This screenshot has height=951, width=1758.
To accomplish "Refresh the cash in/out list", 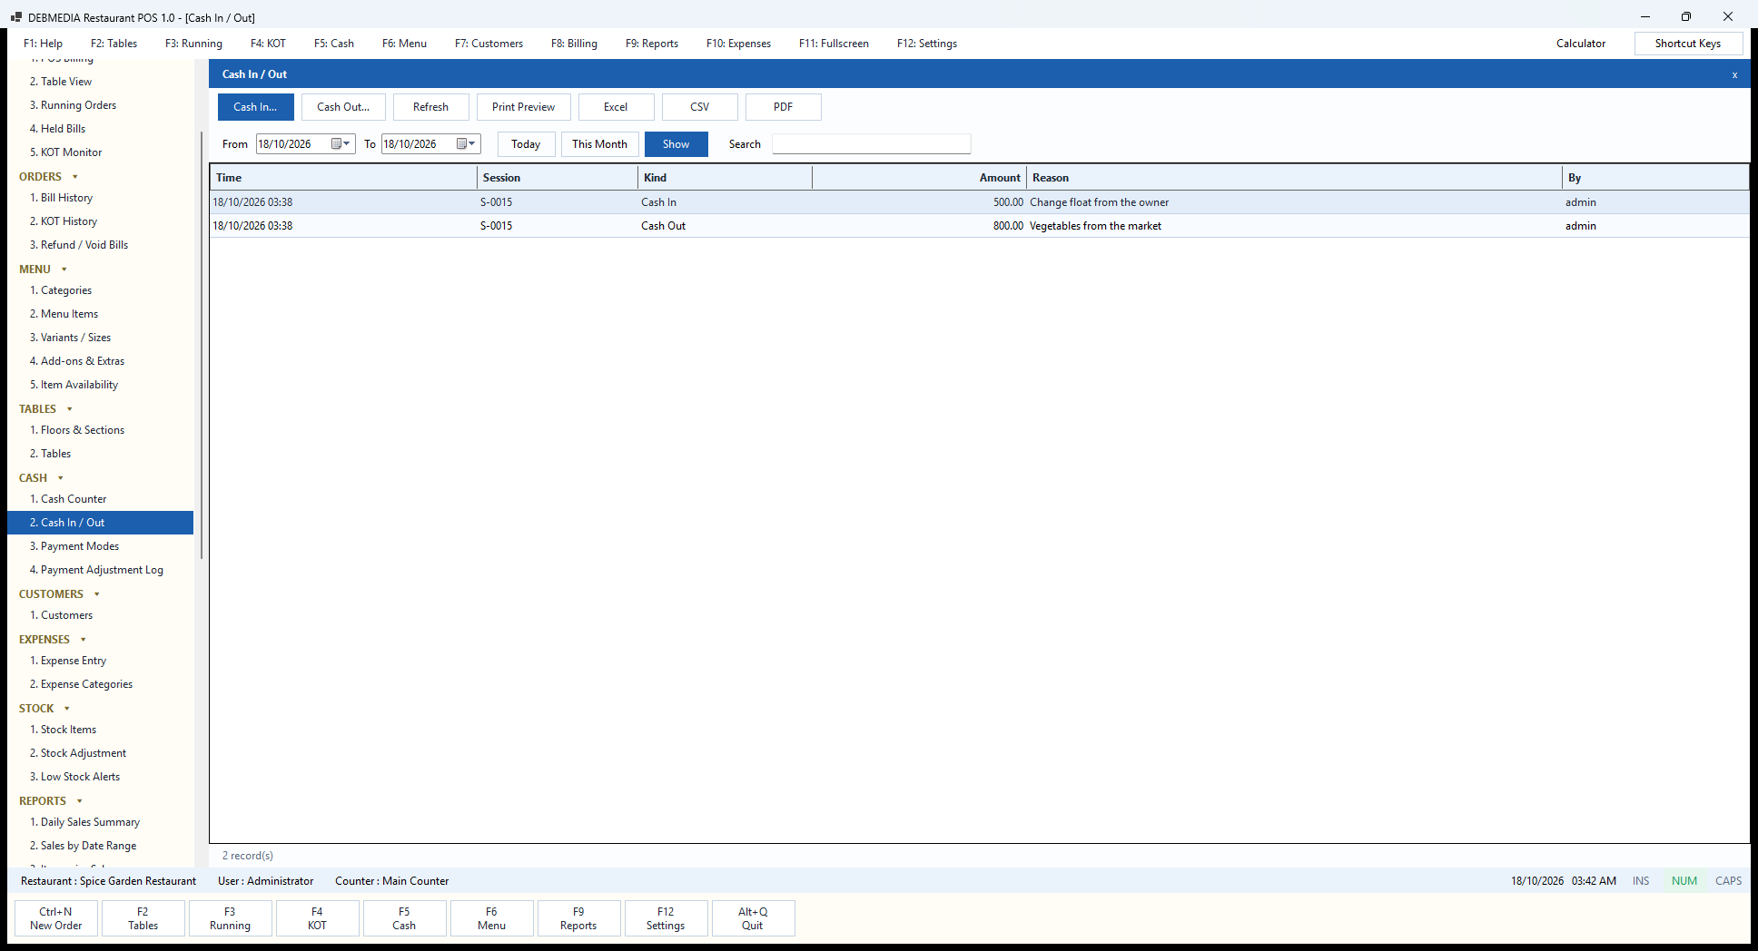I will (x=430, y=107).
